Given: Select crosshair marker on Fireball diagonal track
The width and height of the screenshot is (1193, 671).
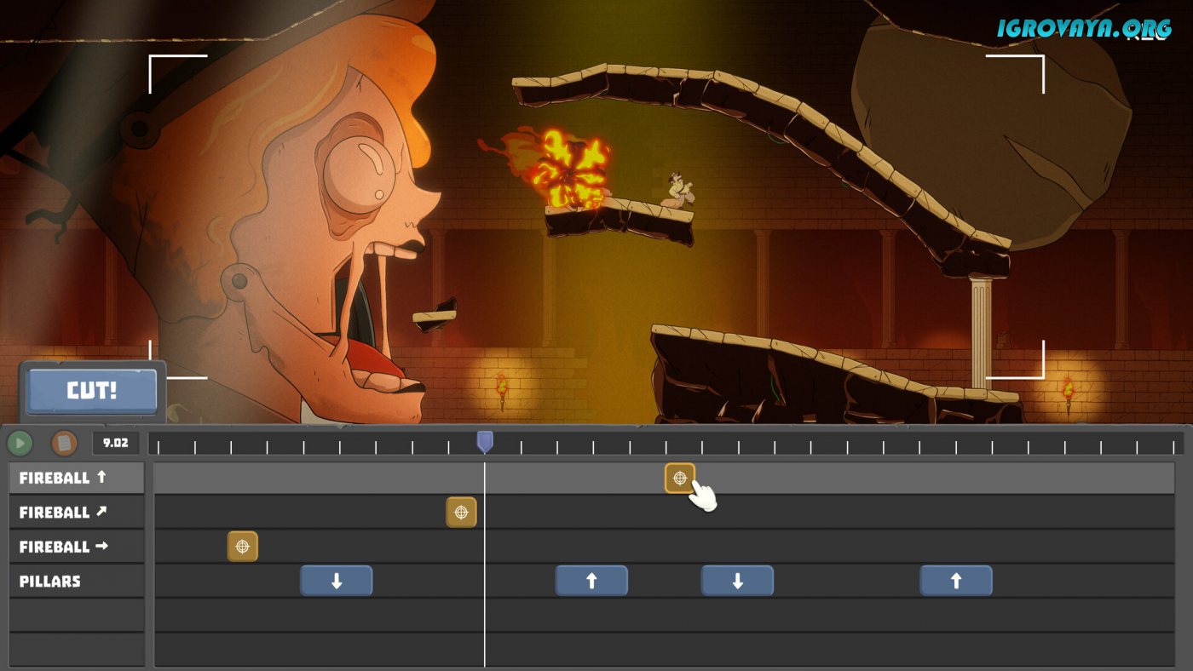Looking at the screenshot, I should (461, 513).
